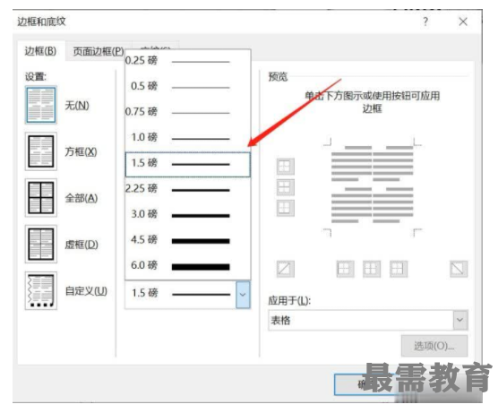
Task: Switch to the 边框(B) tab
Action: click(x=40, y=51)
